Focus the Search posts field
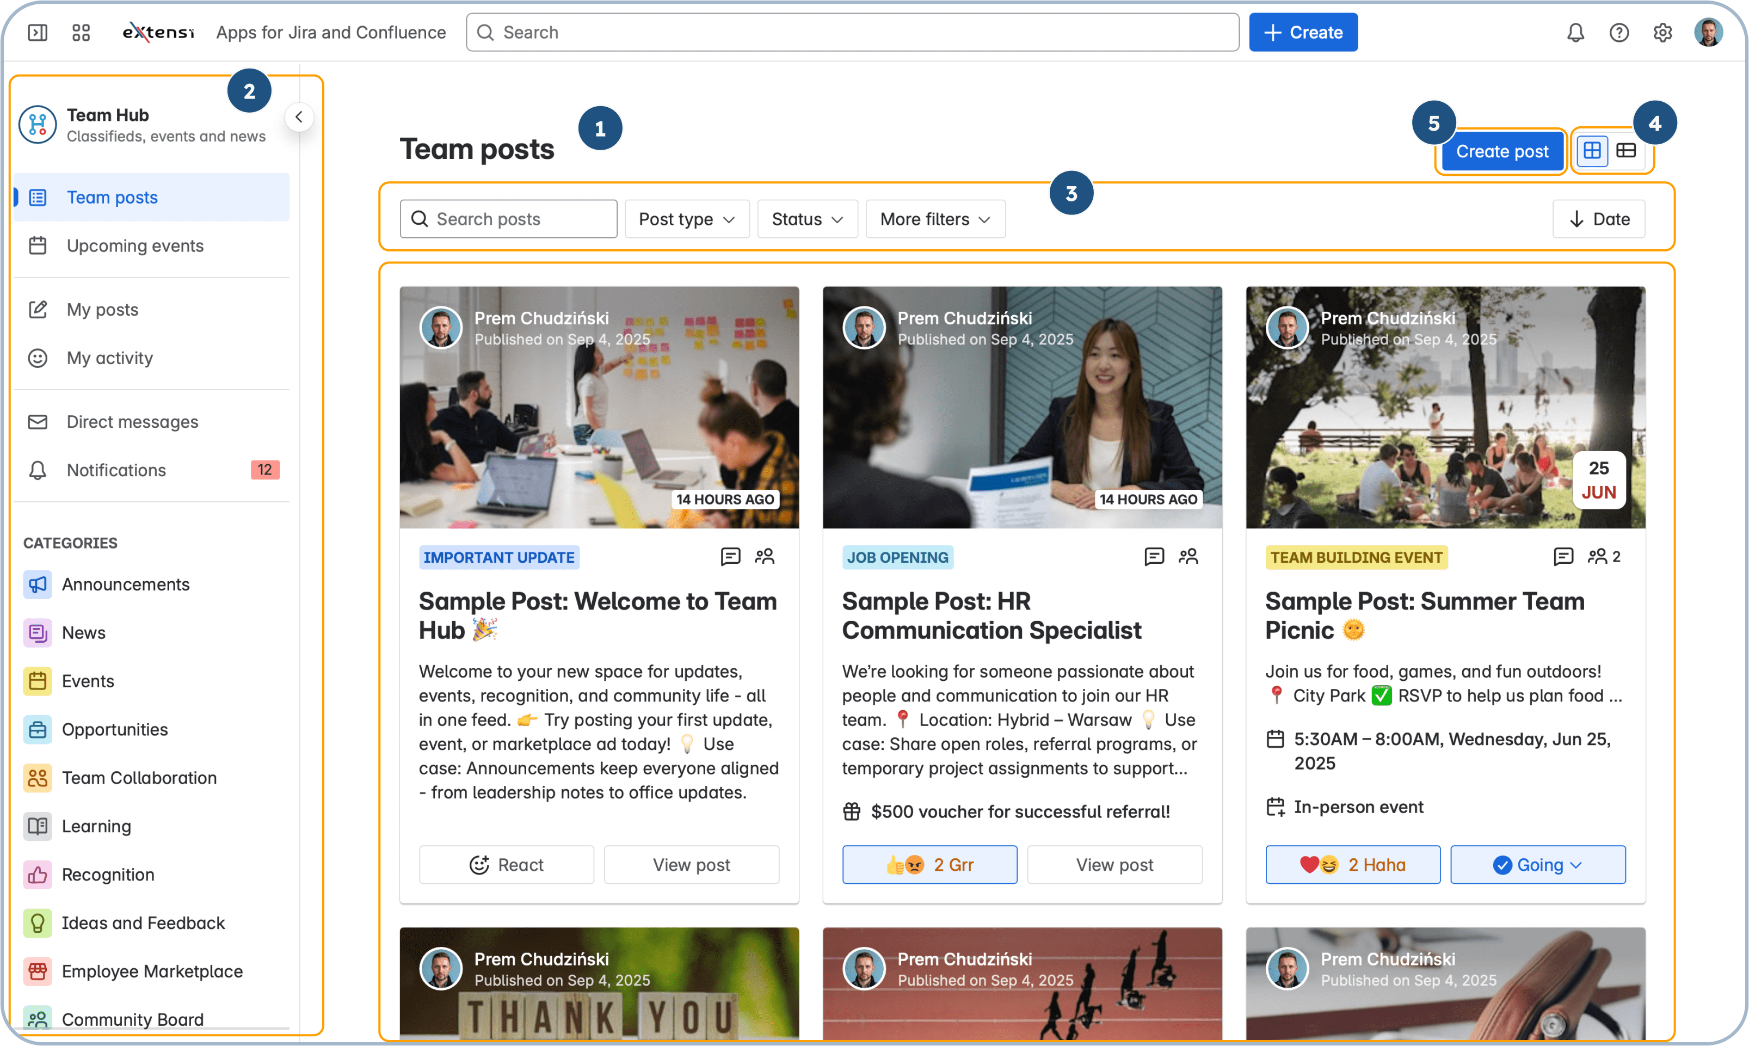Screen dimensions: 1749x1046 [509, 219]
